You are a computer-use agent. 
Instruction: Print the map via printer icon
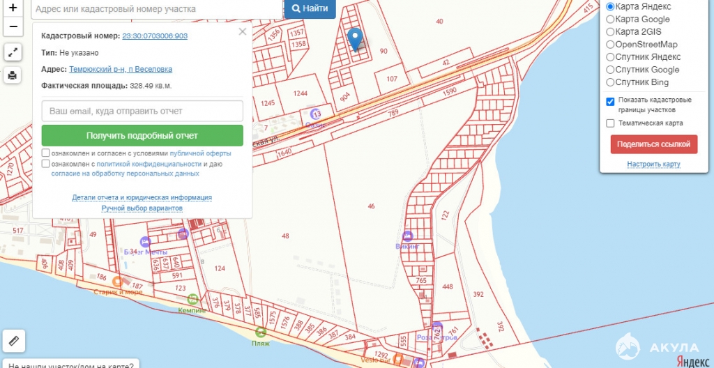pos(13,75)
